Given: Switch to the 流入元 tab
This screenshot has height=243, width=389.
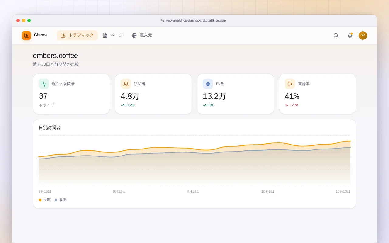Looking at the screenshot, I should pyautogui.click(x=142, y=35).
